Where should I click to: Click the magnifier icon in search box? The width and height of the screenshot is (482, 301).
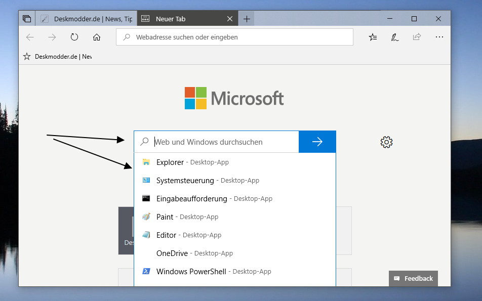point(144,141)
